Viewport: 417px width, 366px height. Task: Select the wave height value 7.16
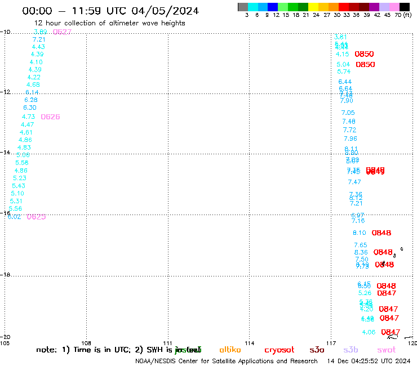pyautogui.click(x=358, y=221)
